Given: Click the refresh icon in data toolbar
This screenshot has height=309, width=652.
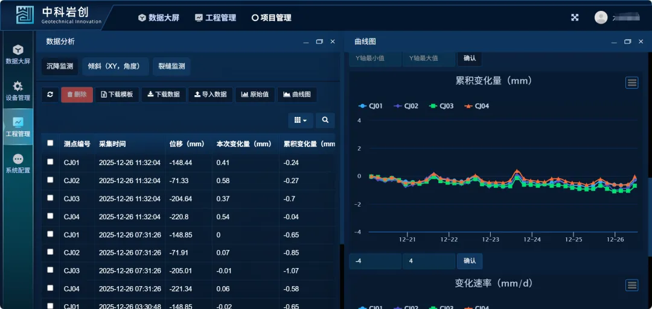Looking at the screenshot, I should point(50,95).
